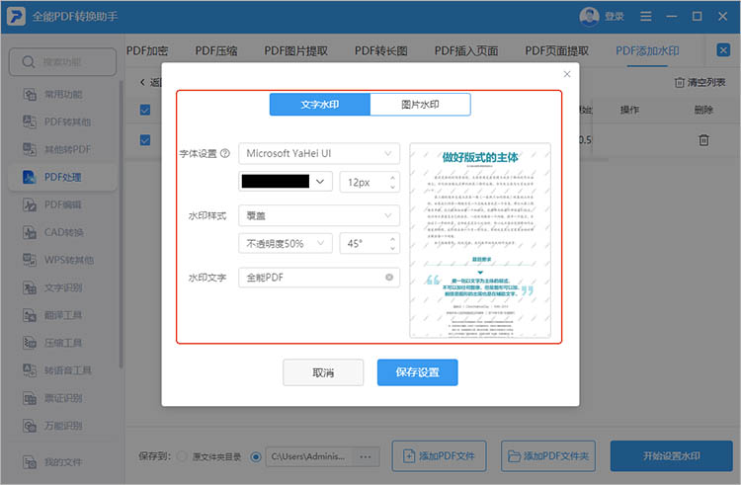Select 翻译工具 sidebar icon
This screenshot has width=741, height=485.
pos(30,315)
